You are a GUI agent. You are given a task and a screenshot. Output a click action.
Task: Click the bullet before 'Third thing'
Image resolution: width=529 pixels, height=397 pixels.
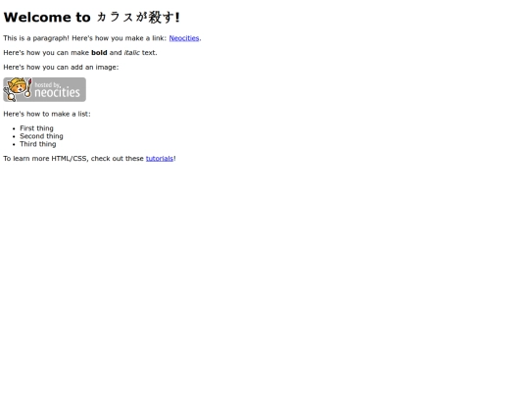click(14, 144)
